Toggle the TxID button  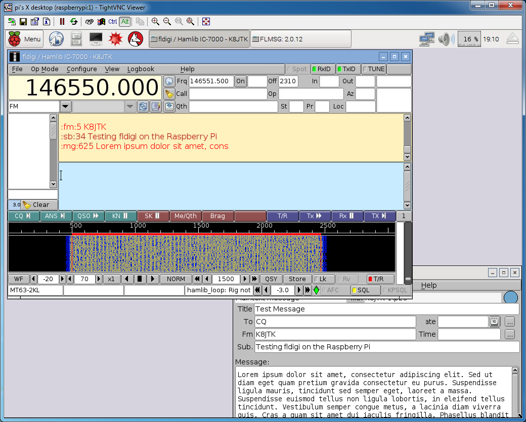click(348, 69)
